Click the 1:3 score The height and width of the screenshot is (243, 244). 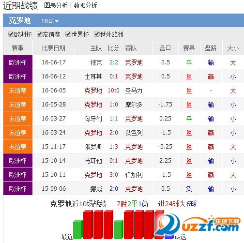click(x=114, y=147)
